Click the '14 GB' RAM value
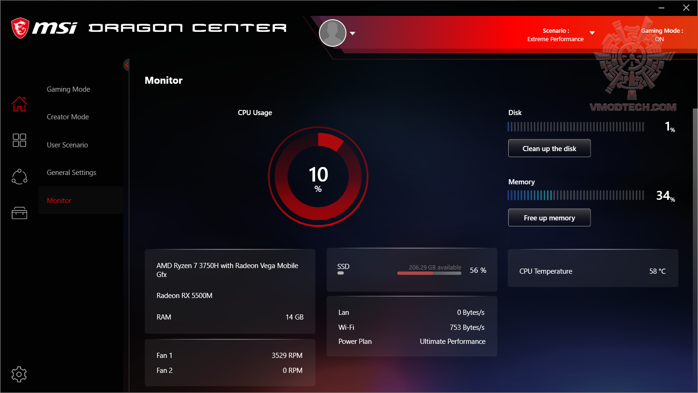Viewport: 698px width, 393px height. click(295, 317)
